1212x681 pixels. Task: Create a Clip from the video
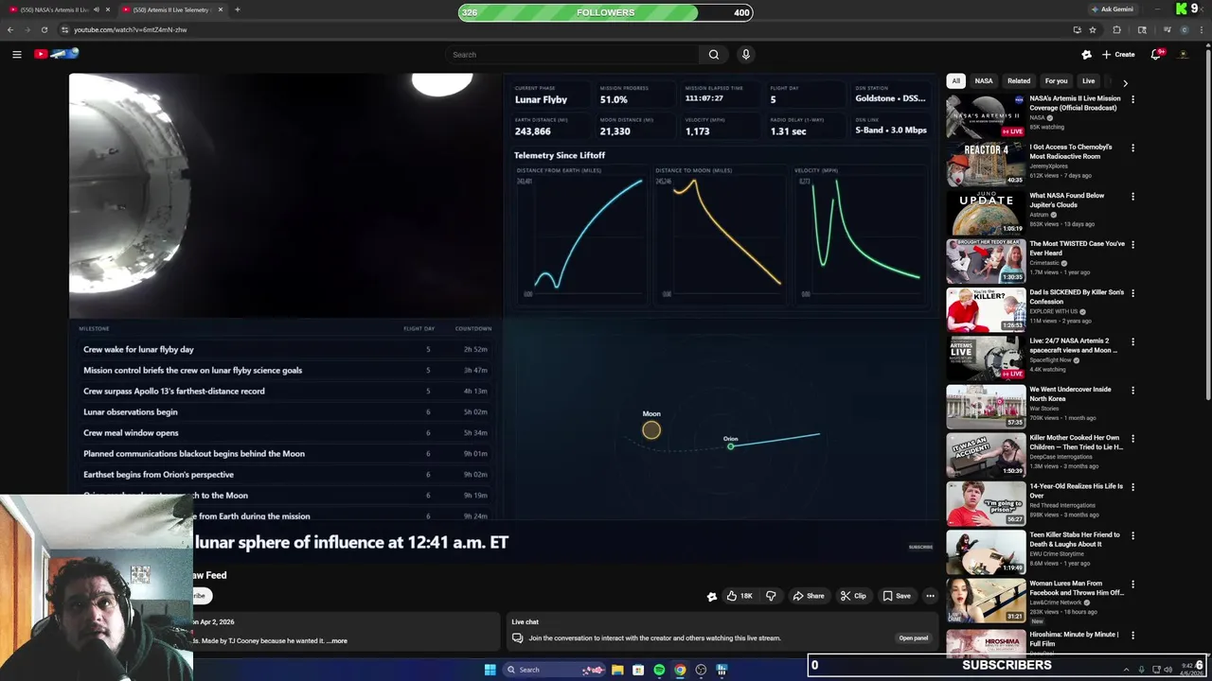tap(853, 596)
